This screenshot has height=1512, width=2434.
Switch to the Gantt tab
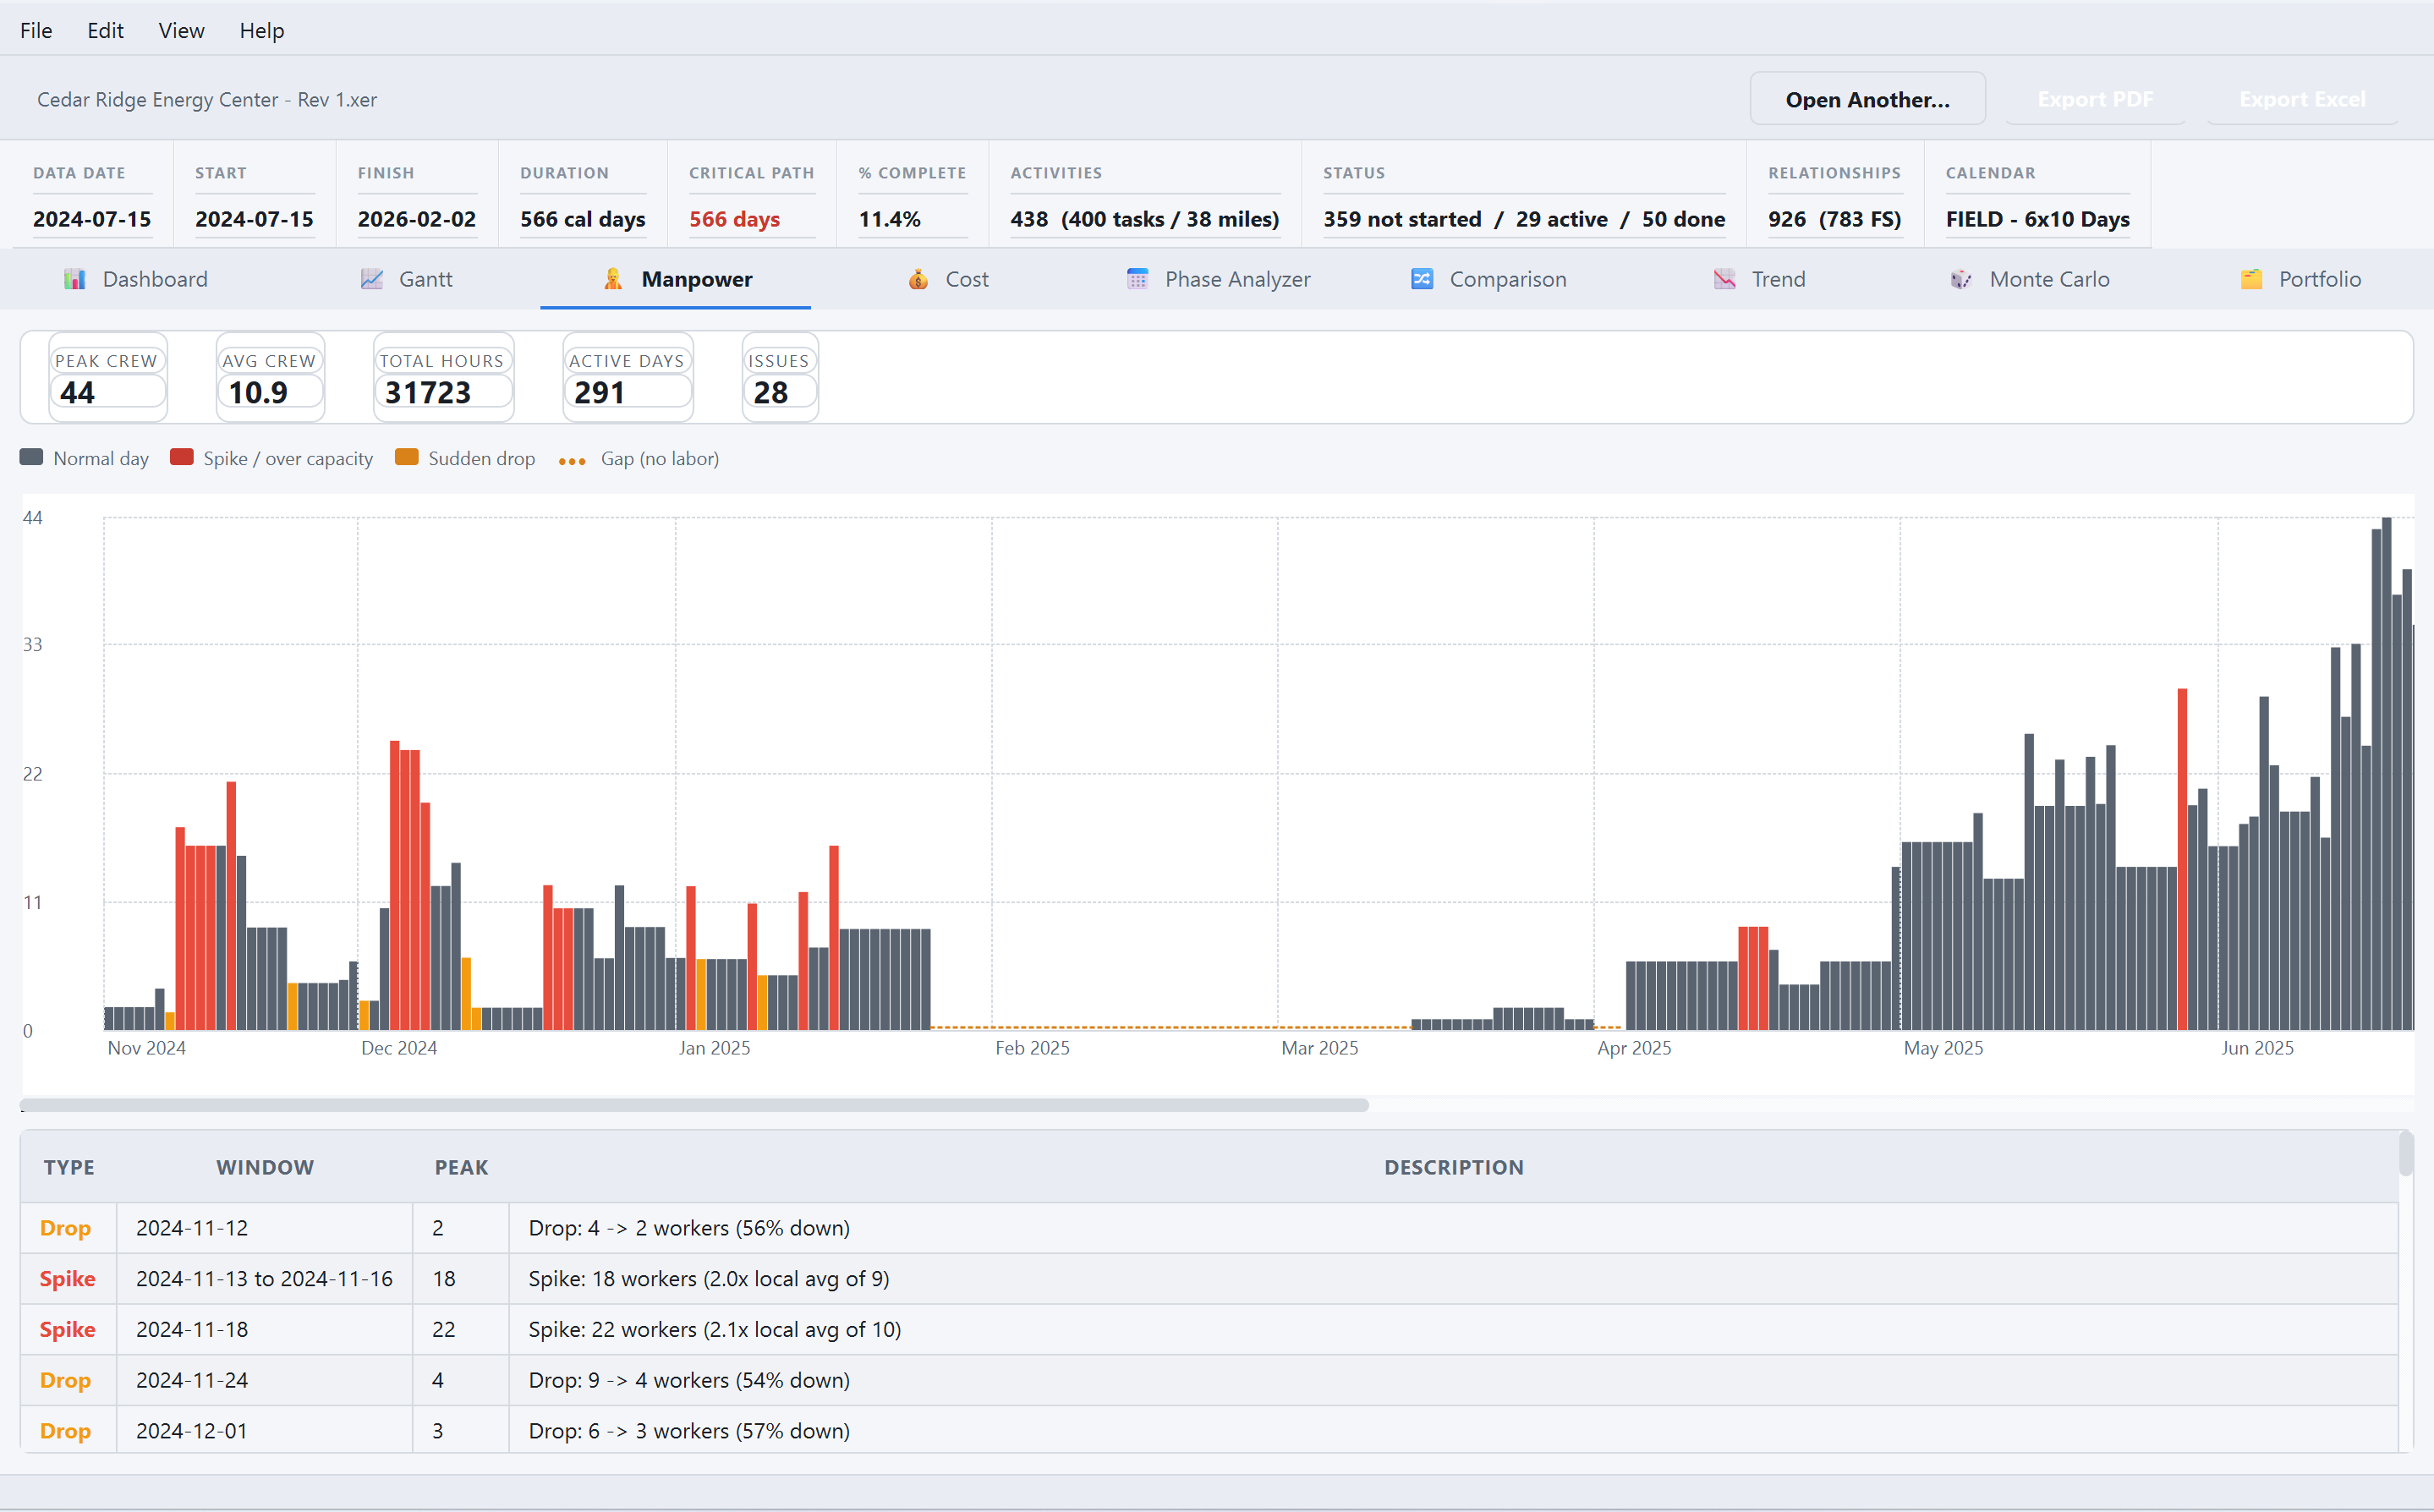[406, 279]
